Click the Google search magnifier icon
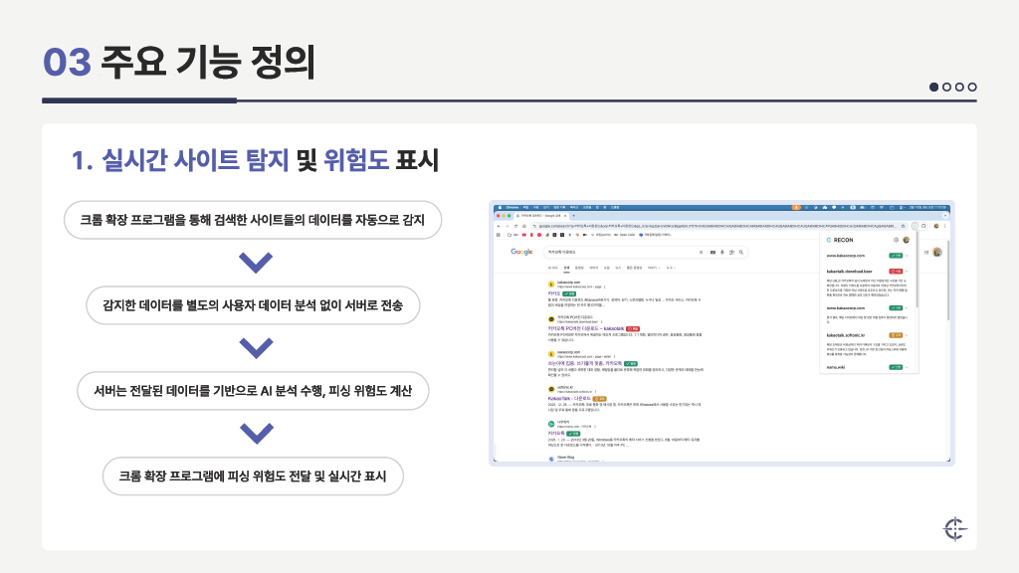1019x573 pixels. [x=740, y=252]
